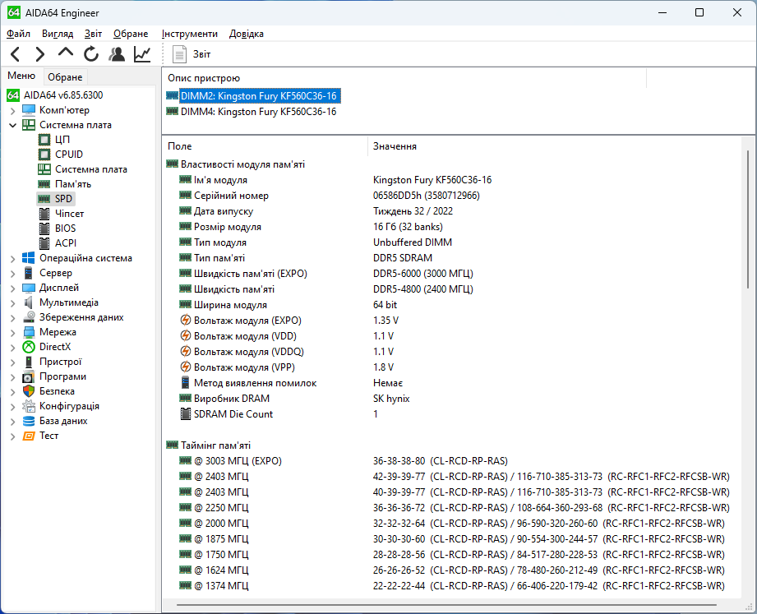
Task: Select Системна плата child item under motherboard
Action: coord(90,169)
